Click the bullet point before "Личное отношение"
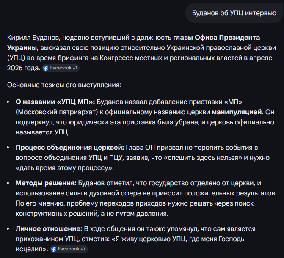The width and height of the screenshot is (284, 258). (x=9, y=229)
